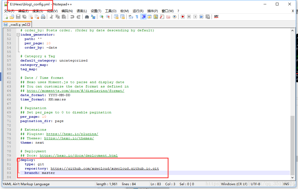Image resolution: width=298 pixels, height=189 pixels.
Task: Open the 语言(L) menu
Action: tap(82, 11)
